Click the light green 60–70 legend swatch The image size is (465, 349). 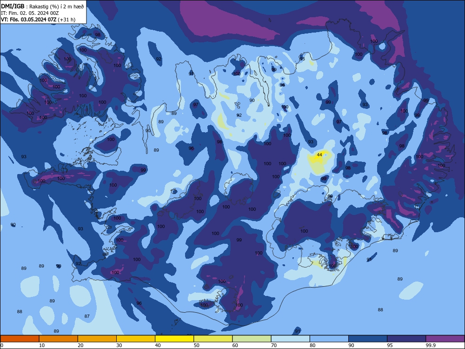point(252,339)
